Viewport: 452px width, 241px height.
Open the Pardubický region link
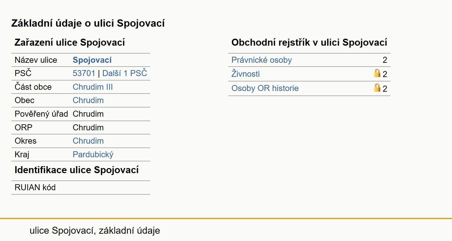[x=93, y=154]
